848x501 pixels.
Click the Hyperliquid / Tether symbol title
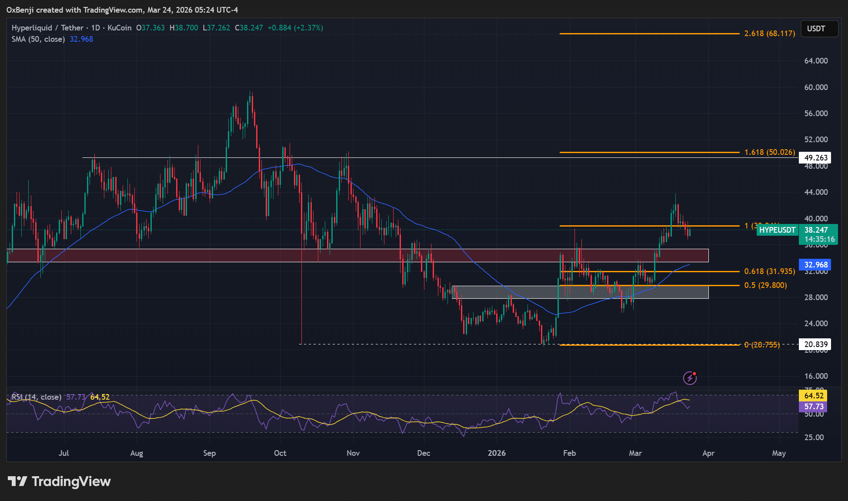coord(47,28)
